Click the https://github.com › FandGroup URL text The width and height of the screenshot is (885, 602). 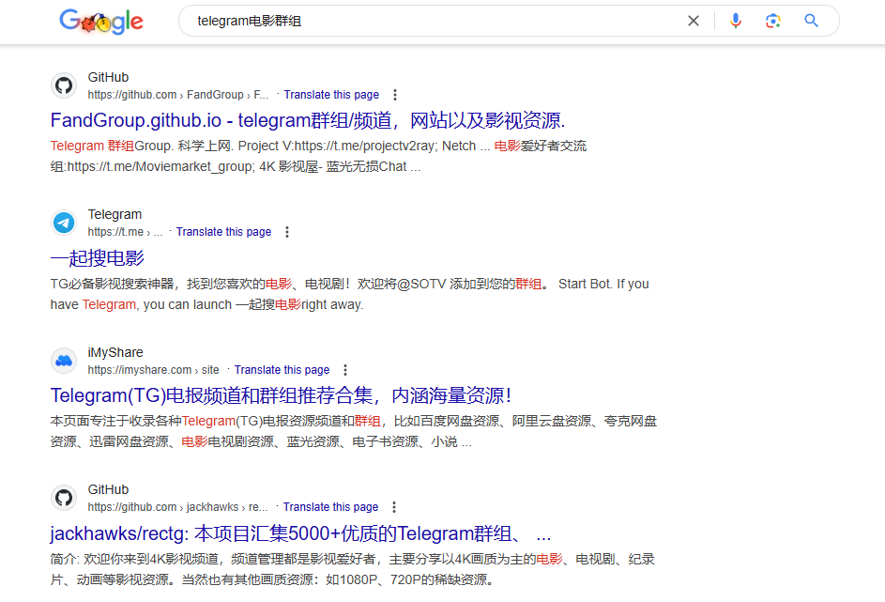(177, 95)
